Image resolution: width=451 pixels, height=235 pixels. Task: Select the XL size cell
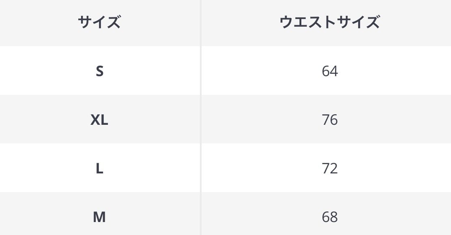pos(99,120)
